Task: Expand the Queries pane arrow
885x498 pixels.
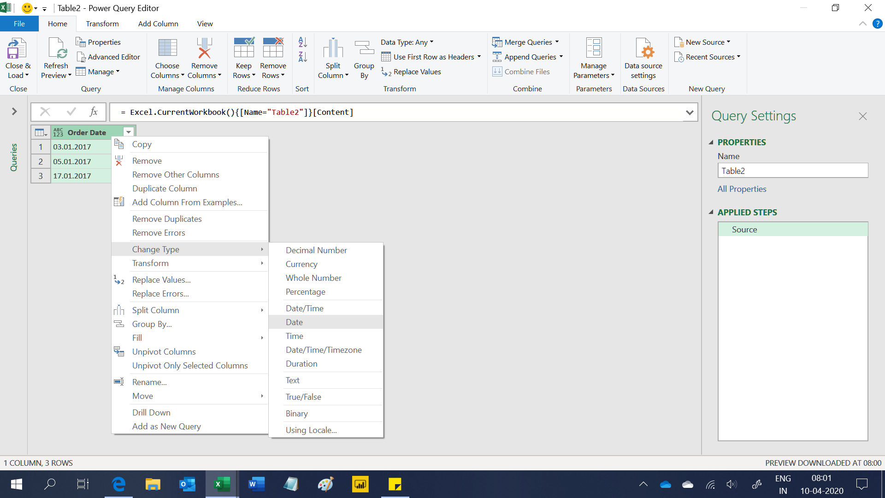Action: click(14, 111)
